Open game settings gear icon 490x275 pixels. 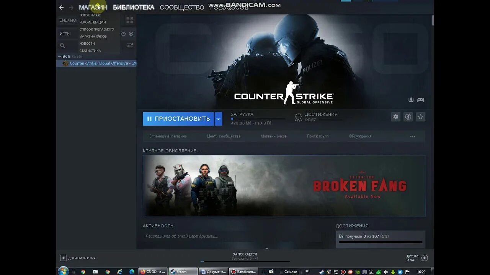396,117
